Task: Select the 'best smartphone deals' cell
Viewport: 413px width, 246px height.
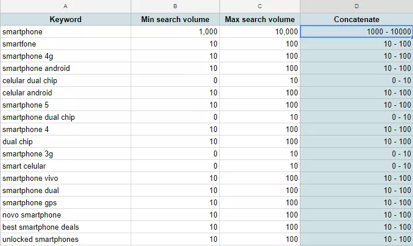Action: coord(65,227)
